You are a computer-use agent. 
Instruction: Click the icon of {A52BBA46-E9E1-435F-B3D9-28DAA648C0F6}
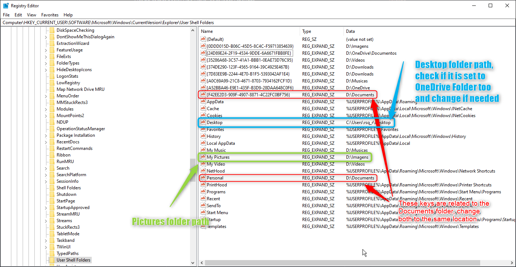pos(203,88)
